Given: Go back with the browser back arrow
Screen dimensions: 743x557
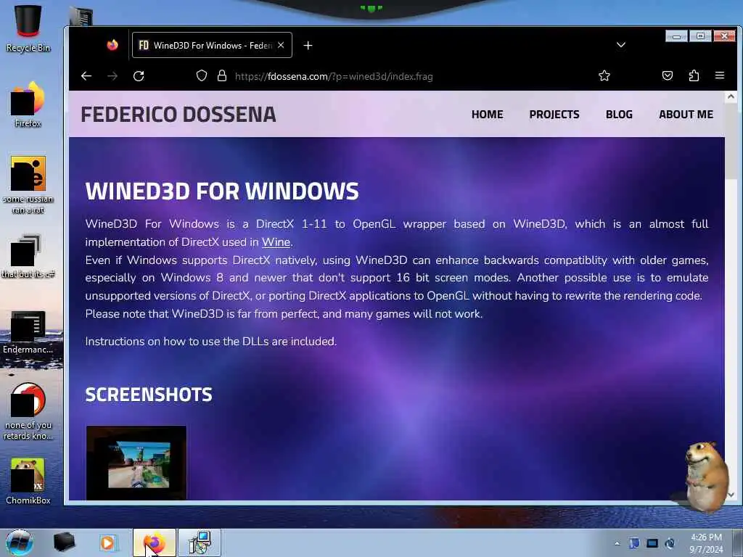Looking at the screenshot, I should click(x=86, y=75).
